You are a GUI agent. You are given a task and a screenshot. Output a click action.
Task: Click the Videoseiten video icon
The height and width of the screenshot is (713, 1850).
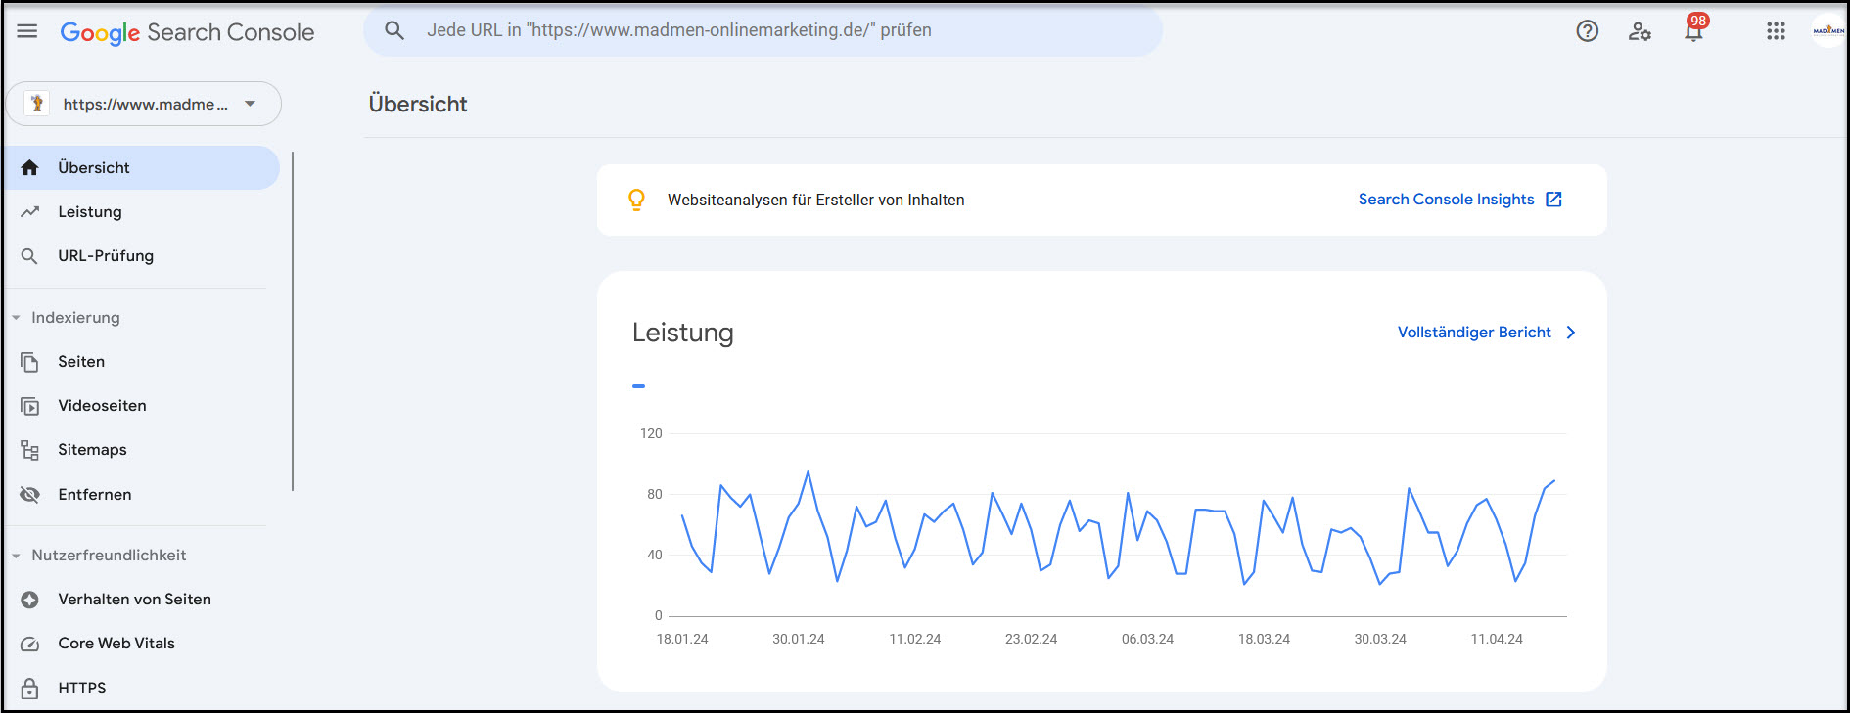29,406
